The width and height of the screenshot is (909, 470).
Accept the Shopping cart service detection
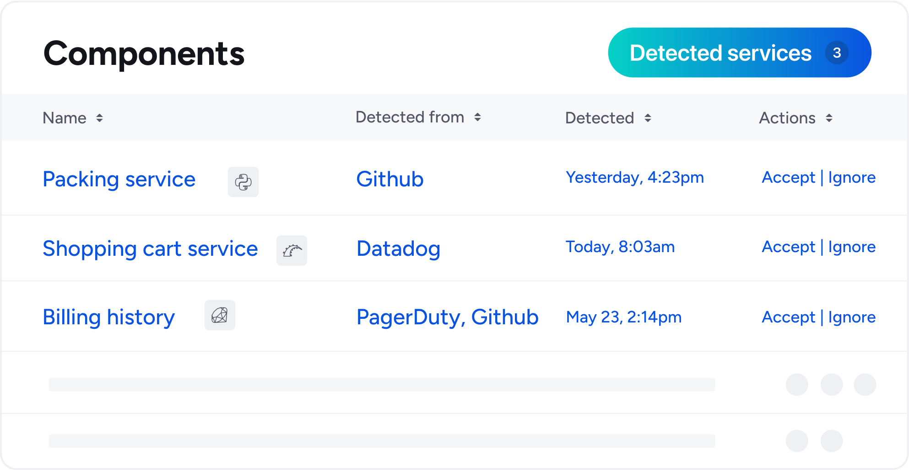coord(788,247)
